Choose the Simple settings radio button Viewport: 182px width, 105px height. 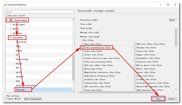(x=6, y=99)
